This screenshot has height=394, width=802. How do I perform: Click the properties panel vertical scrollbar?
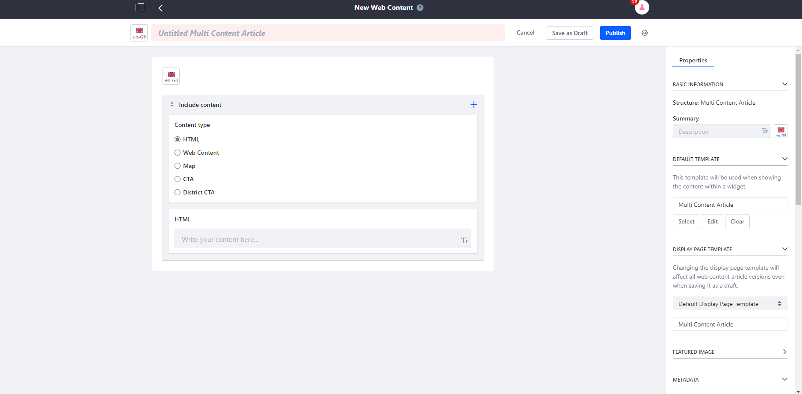[798, 128]
